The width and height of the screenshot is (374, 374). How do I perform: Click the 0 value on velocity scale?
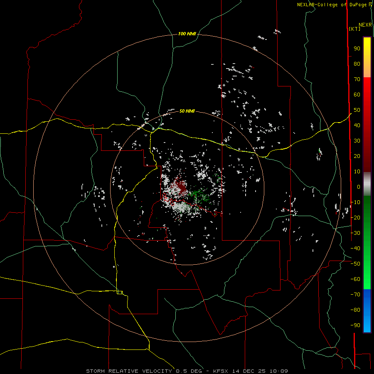click(359, 187)
